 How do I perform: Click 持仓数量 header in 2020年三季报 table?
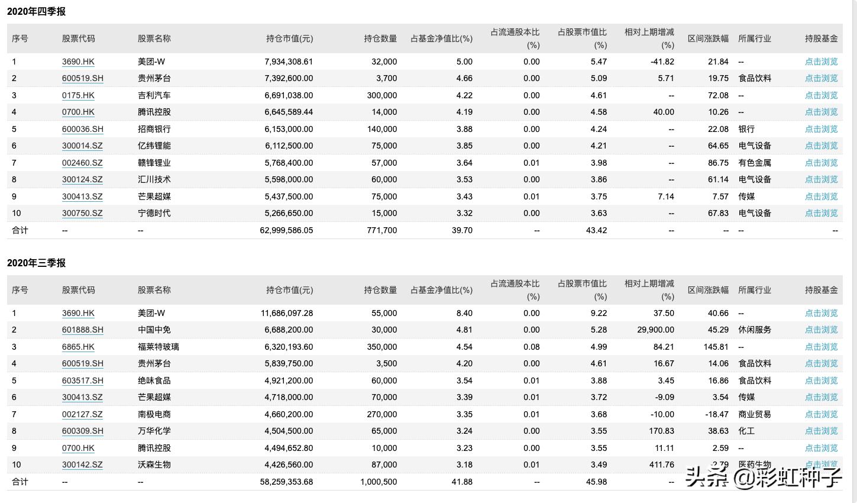pyautogui.click(x=380, y=290)
